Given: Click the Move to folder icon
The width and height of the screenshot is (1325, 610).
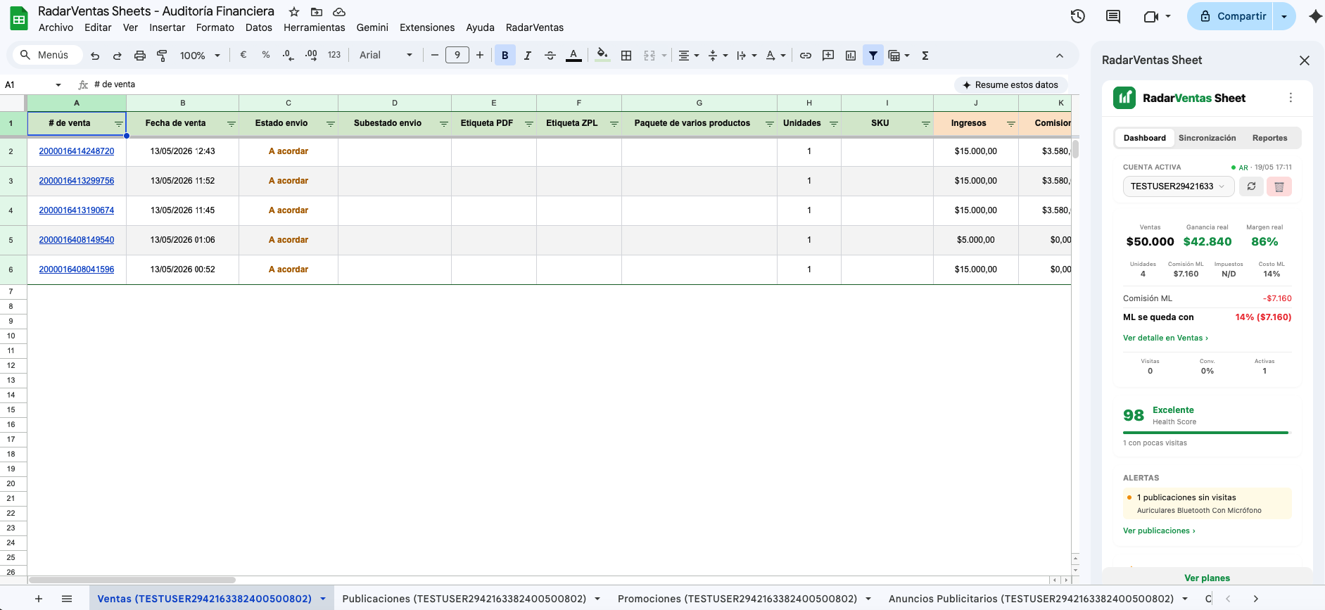Looking at the screenshot, I should coord(317,12).
